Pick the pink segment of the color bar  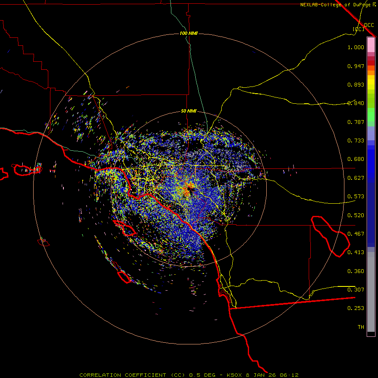coord(371,45)
